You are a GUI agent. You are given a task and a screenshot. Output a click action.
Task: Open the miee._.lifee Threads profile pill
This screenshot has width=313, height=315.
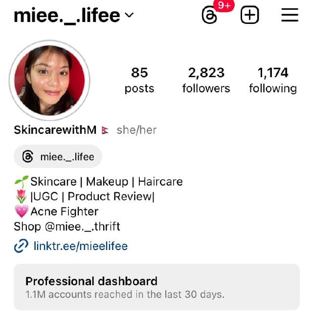click(x=58, y=156)
